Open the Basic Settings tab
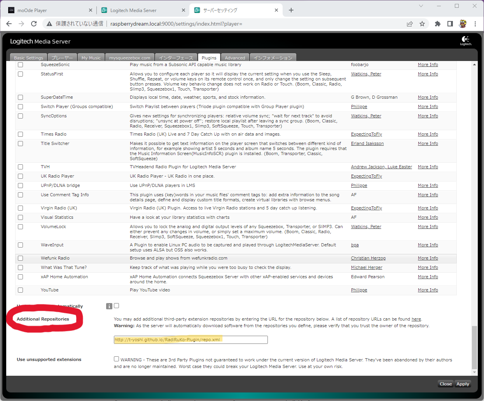The height and width of the screenshot is (401, 484). (x=28, y=58)
